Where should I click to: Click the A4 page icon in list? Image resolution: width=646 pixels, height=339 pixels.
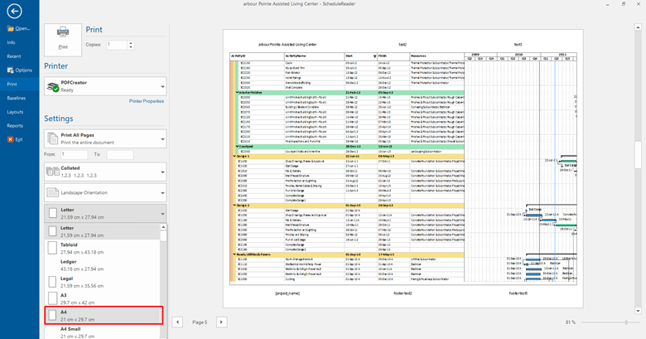pyautogui.click(x=52, y=316)
